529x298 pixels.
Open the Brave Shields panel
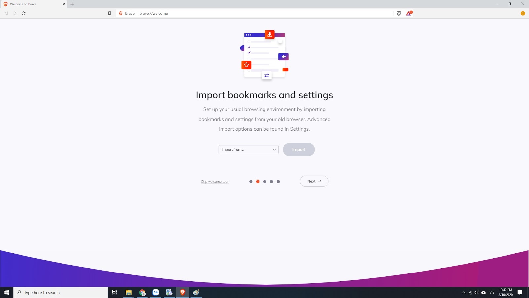(399, 13)
